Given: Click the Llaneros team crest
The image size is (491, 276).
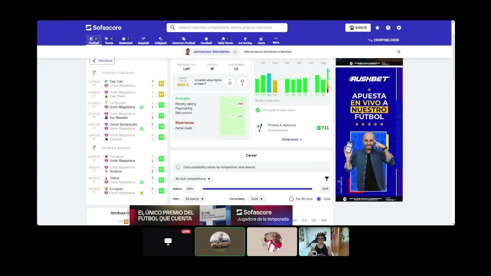Looking at the screenshot, I should [106, 139].
